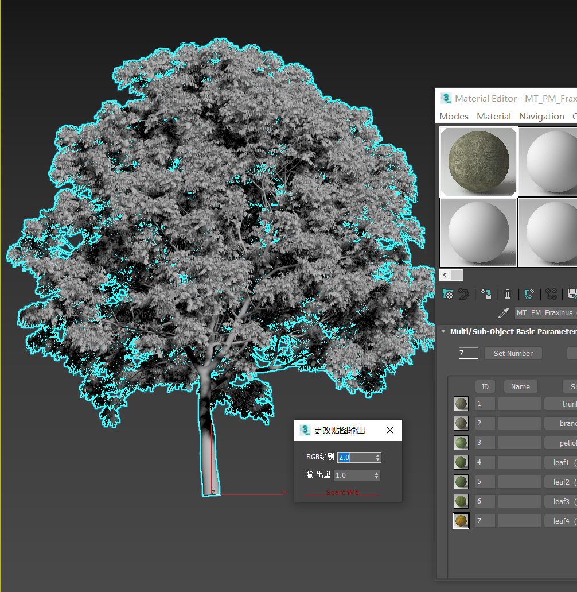
Task: Click Assign Material to Selection icon
Action: [486, 294]
